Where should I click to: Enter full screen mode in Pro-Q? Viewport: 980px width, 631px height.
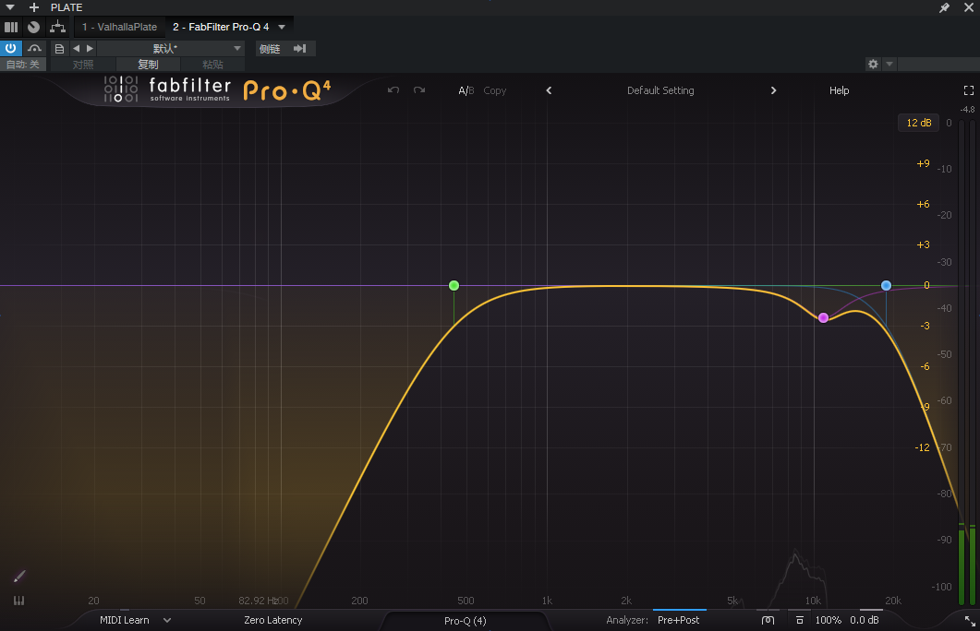[969, 90]
